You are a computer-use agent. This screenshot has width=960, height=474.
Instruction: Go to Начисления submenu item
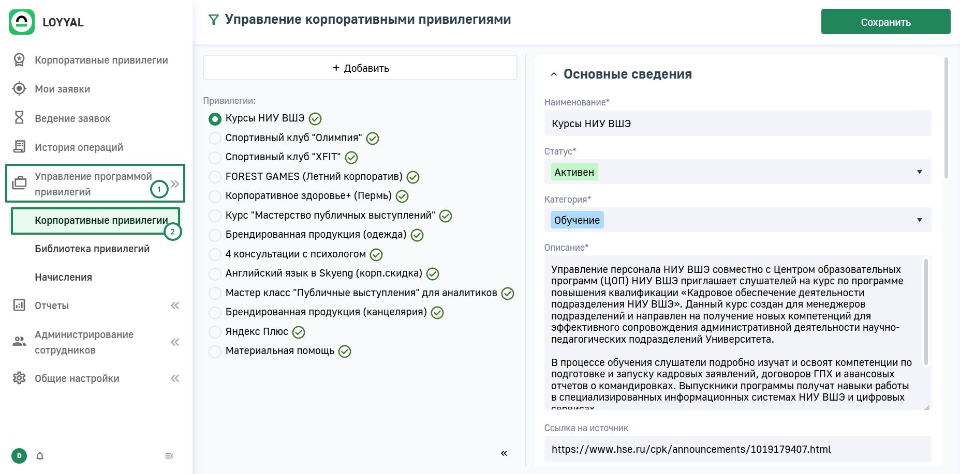coord(63,277)
